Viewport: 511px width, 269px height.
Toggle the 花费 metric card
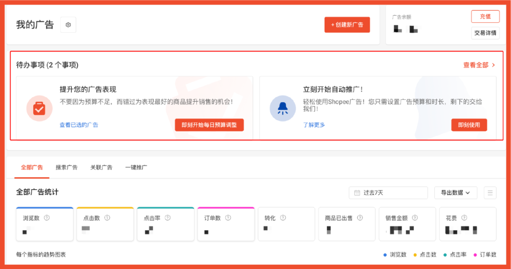(x=467, y=224)
